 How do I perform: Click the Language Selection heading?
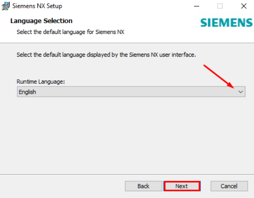click(x=41, y=21)
